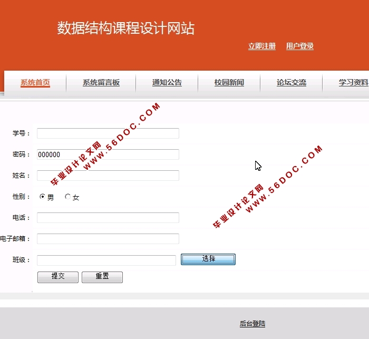Select the 女 radio button
The image size is (369, 339).
[67, 196]
